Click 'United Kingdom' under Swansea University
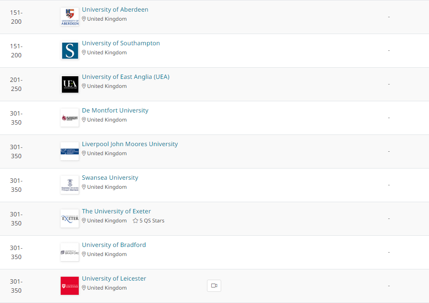The width and height of the screenshot is (429, 303). tap(107, 187)
